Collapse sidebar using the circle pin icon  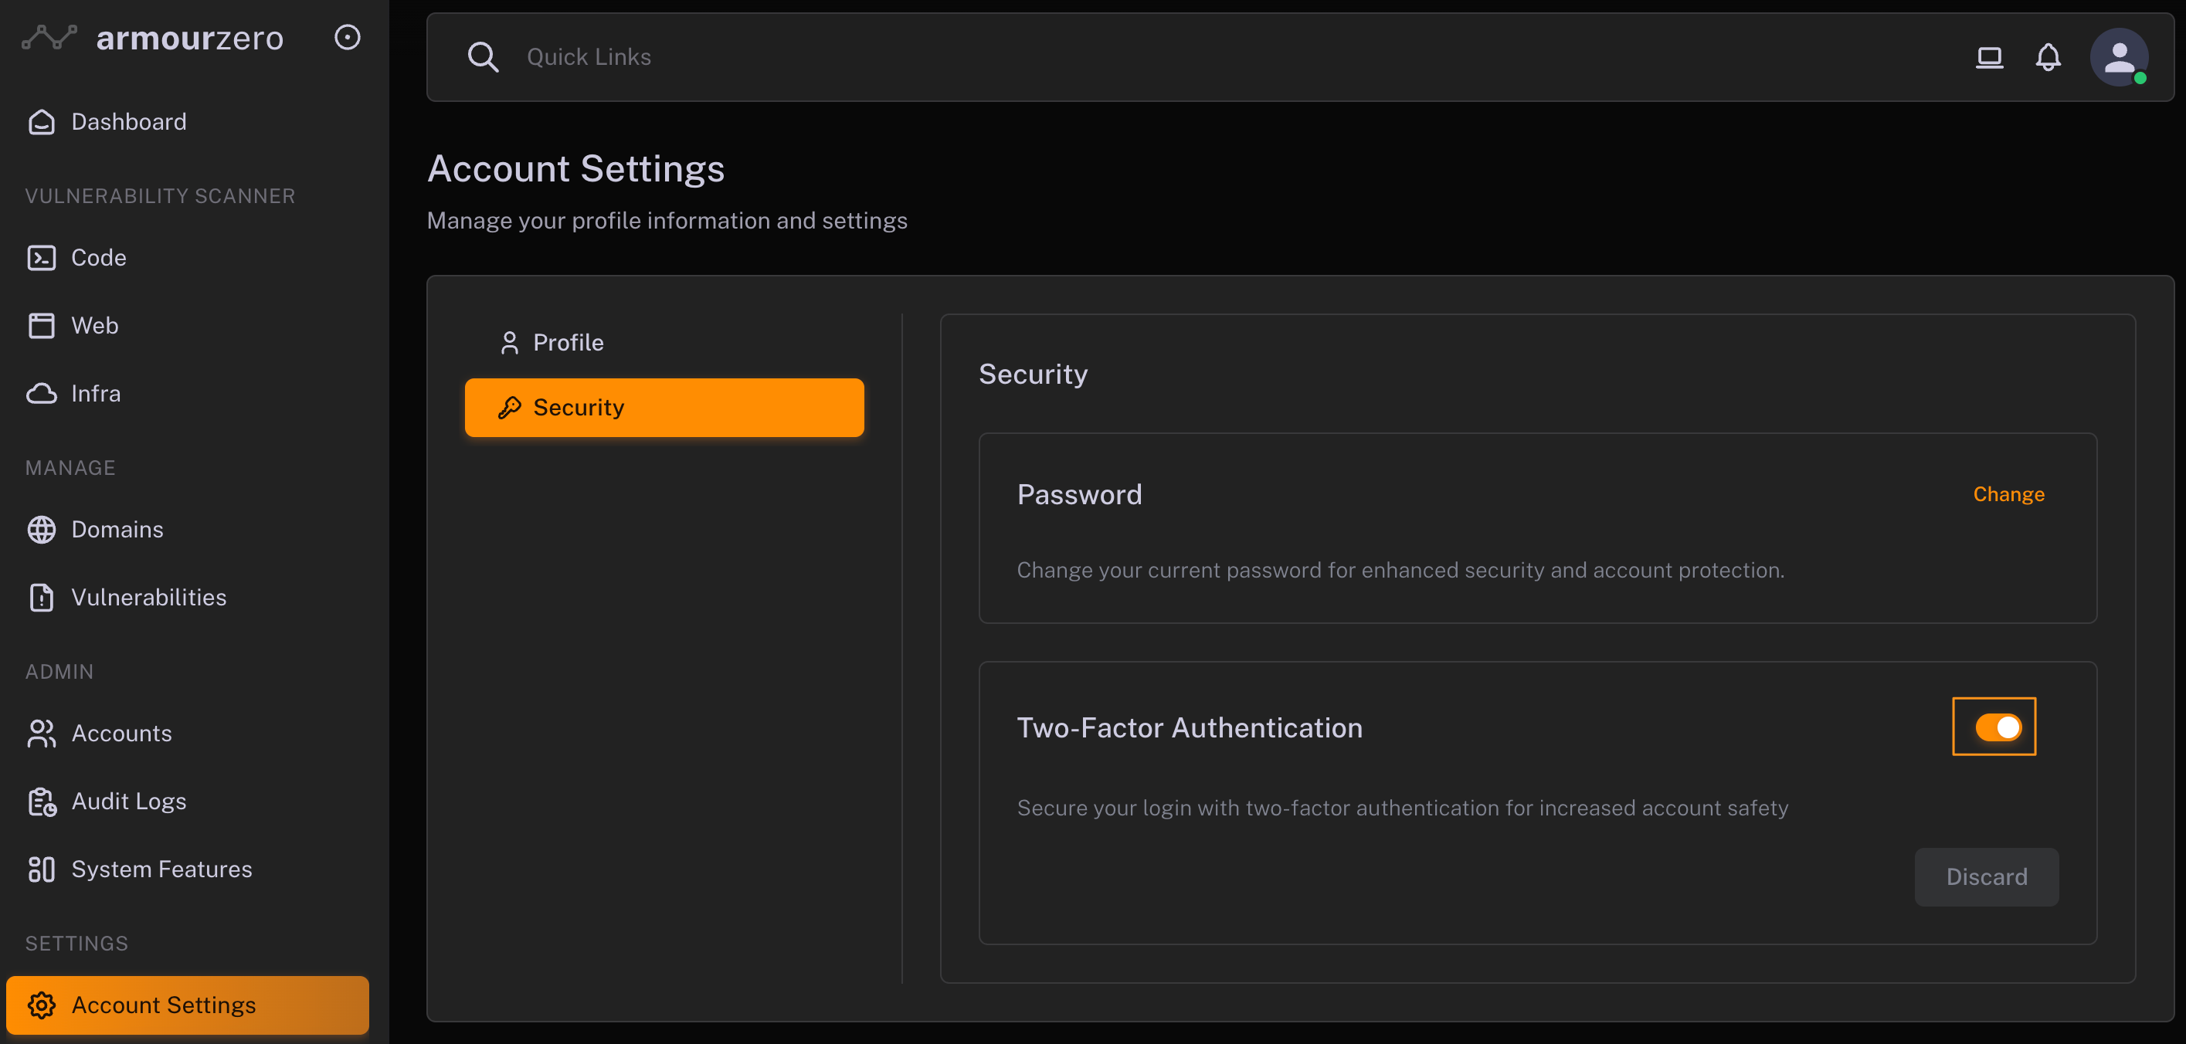pyautogui.click(x=347, y=37)
